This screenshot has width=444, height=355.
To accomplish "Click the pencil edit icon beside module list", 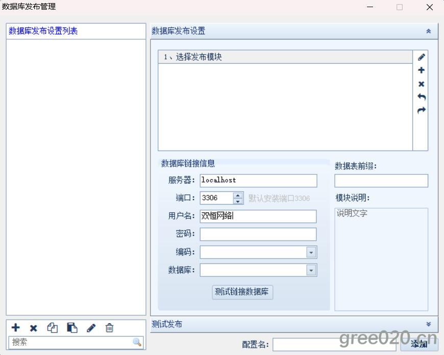I will pos(421,57).
